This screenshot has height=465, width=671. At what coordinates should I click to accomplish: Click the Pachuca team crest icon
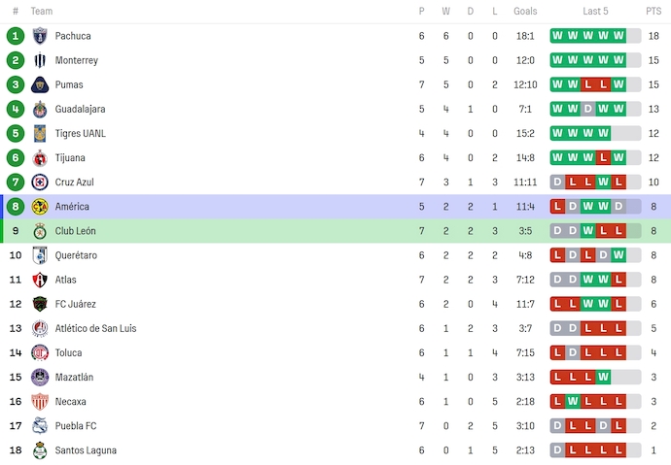click(40, 36)
